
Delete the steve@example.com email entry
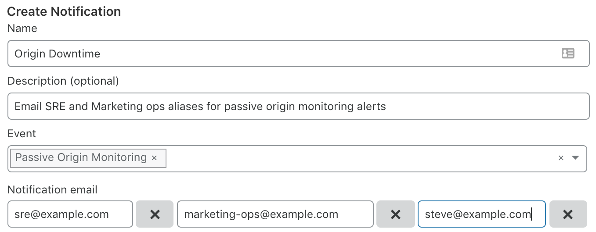coord(568,214)
